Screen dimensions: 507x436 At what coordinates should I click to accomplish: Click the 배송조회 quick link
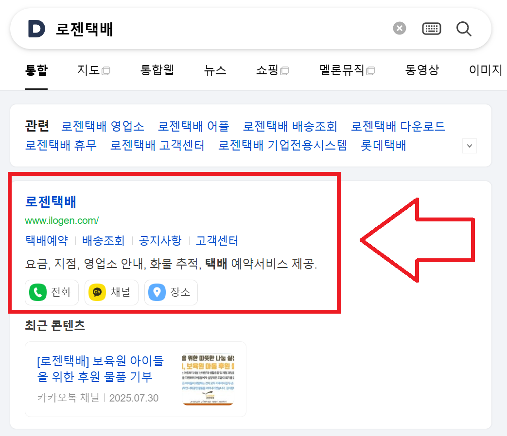click(104, 240)
